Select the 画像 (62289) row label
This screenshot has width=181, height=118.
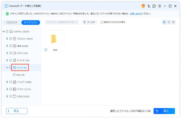coord(23,46)
